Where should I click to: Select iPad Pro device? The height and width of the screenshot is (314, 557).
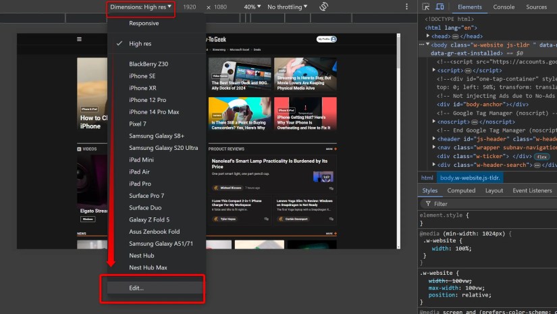click(x=140, y=184)
